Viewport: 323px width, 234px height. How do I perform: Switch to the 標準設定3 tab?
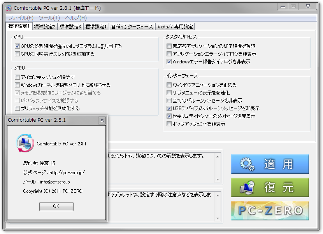point(70,27)
